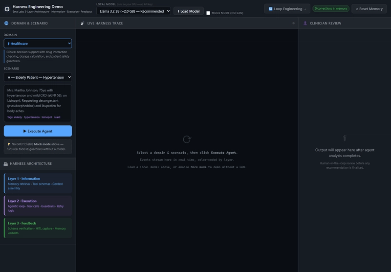The image size is (391, 272).
Task: Click the Clinician Review person icon
Action: 305,23
